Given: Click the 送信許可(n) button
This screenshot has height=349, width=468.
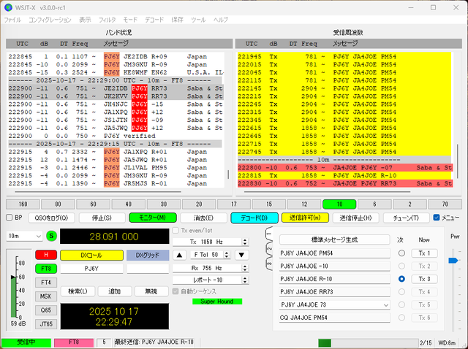Looking at the screenshot, I should (305, 218).
